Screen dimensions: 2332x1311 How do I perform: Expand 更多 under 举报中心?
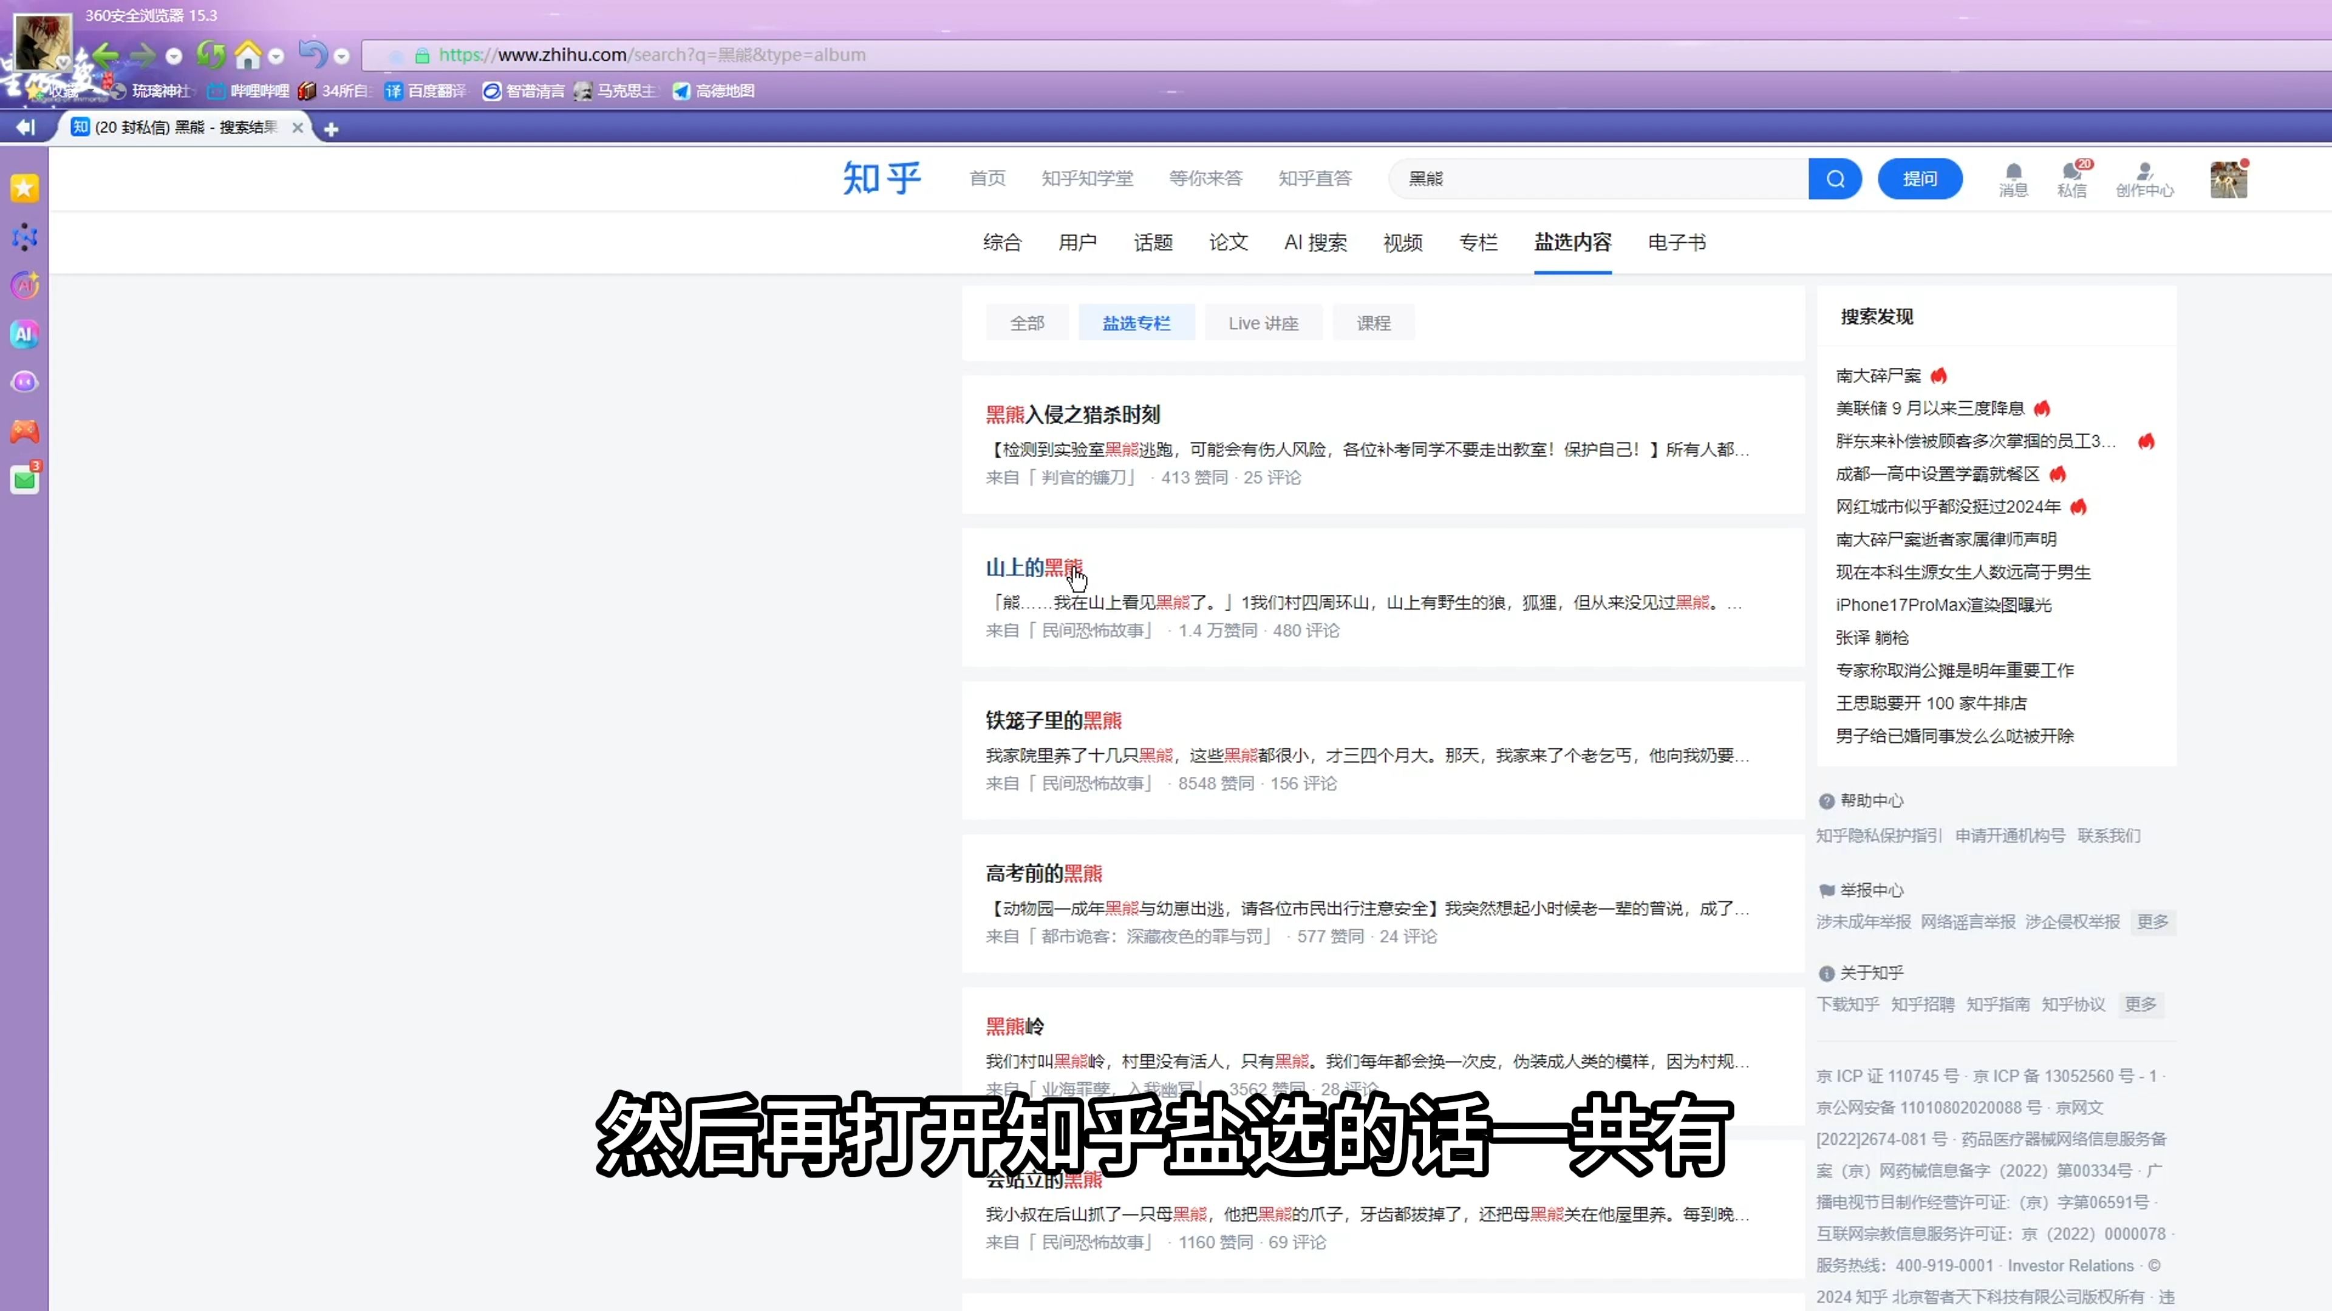pyautogui.click(x=2152, y=921)
